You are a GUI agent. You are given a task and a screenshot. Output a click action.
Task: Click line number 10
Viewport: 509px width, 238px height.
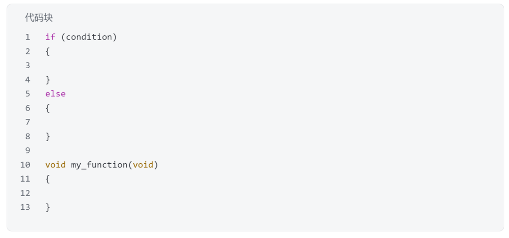click(25, 165)
